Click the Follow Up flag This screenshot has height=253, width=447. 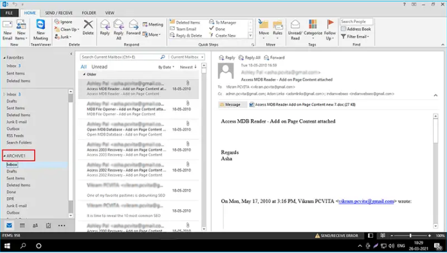coord(330,30)
